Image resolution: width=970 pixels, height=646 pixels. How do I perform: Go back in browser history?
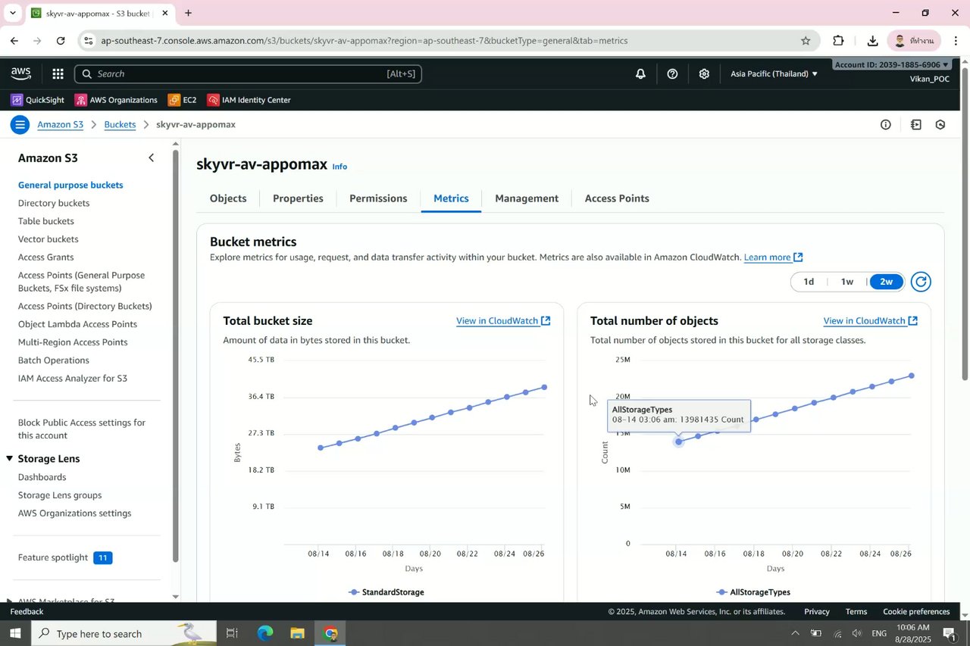(14, 41)
